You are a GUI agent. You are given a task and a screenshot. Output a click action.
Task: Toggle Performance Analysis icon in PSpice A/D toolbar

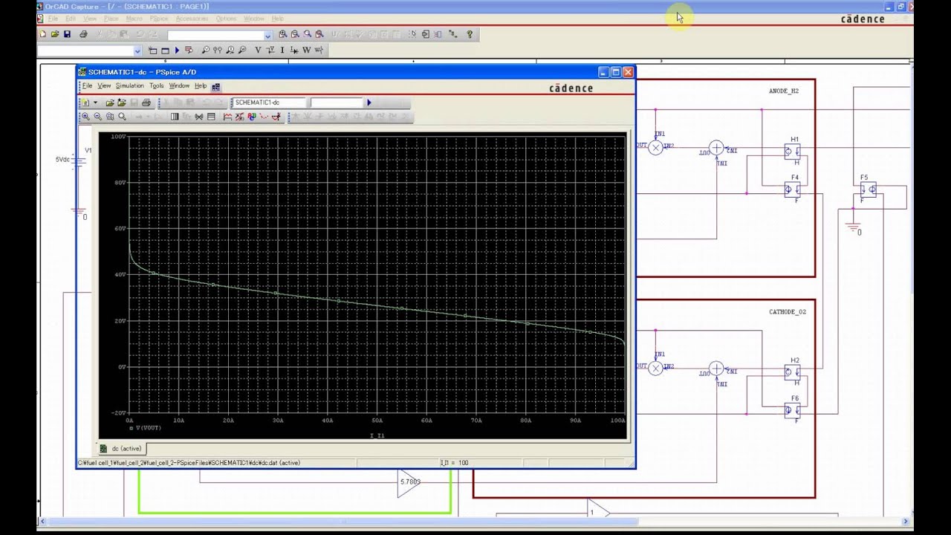tap(198, 117)
